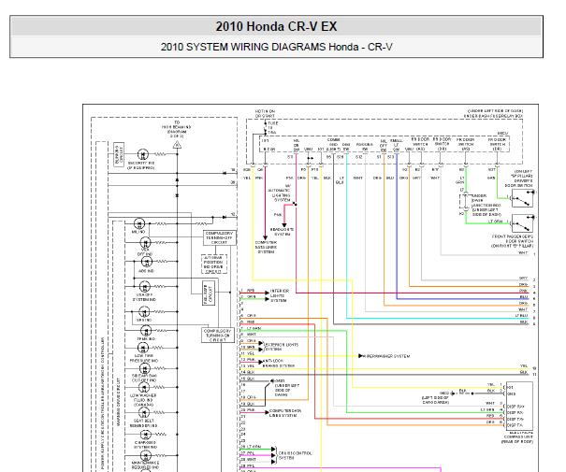The image size is (566, 472).
Task: Click the 'LT GRN' wire label near passenger door switch
Action: tap(495, 222)
